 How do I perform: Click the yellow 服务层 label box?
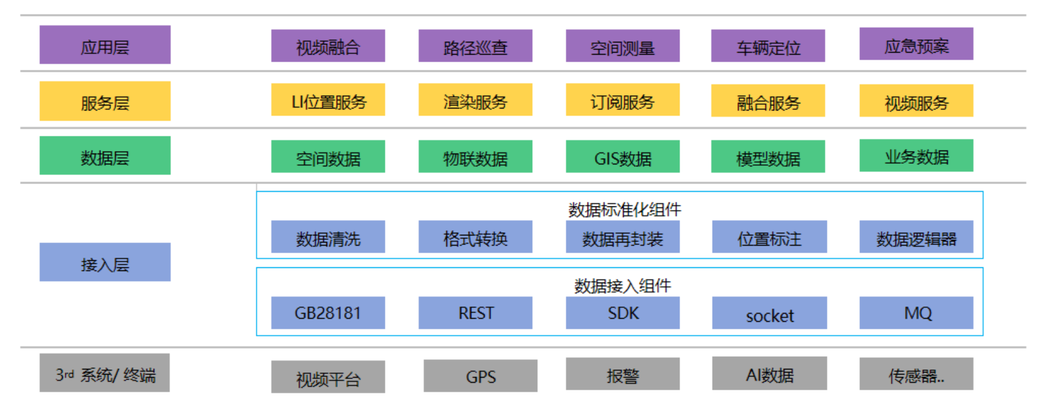105,101
